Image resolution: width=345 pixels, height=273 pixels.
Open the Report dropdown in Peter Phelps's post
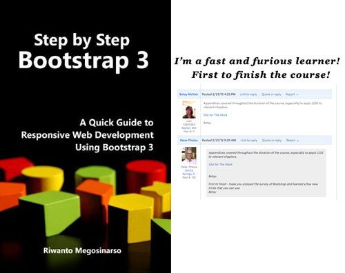[x=292, y=141]
